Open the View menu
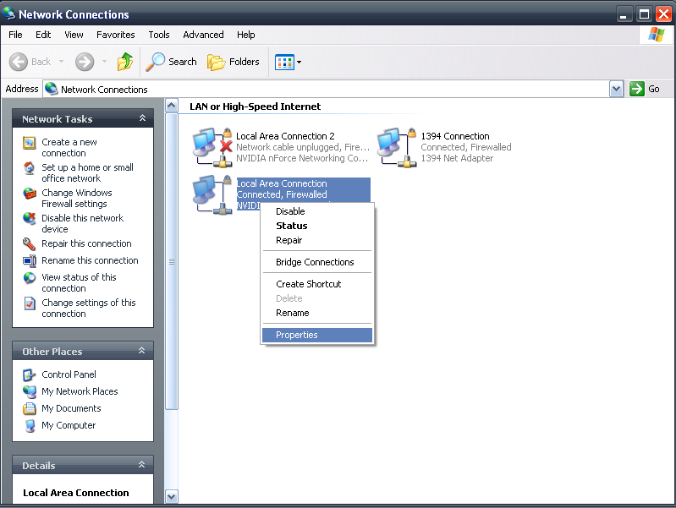This screenshot has height=508, width=676. pos(74,35)
